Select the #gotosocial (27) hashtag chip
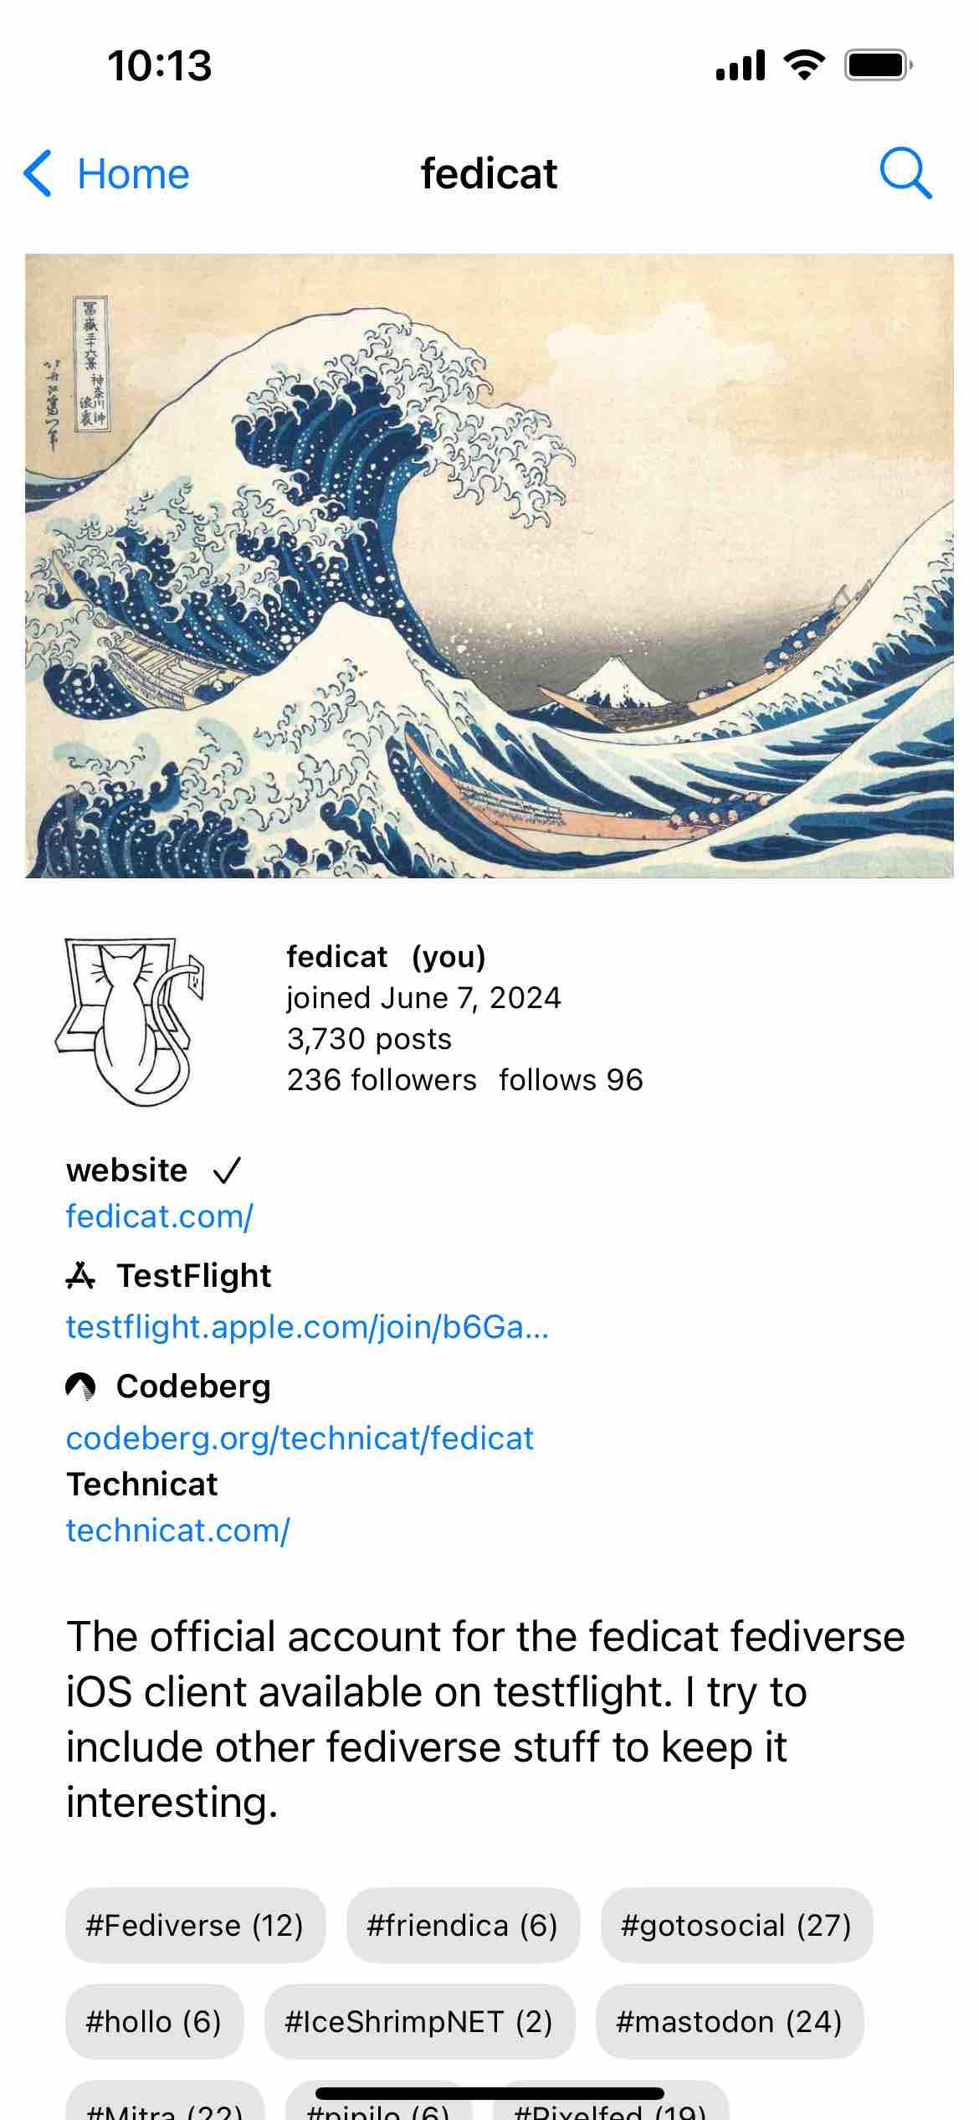Viewport: 979px width, 2120px height. tap(736, 1926)
